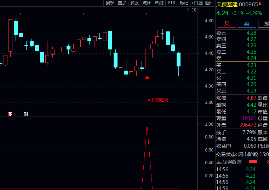Add stock with +自选 button
This screenshot has width=269, height=190.
click(x=196, y=3)
